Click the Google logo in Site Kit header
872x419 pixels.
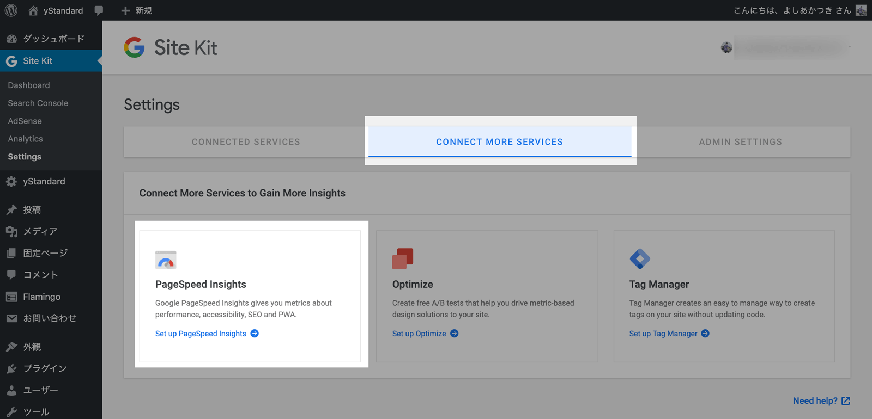coord(134,47)
